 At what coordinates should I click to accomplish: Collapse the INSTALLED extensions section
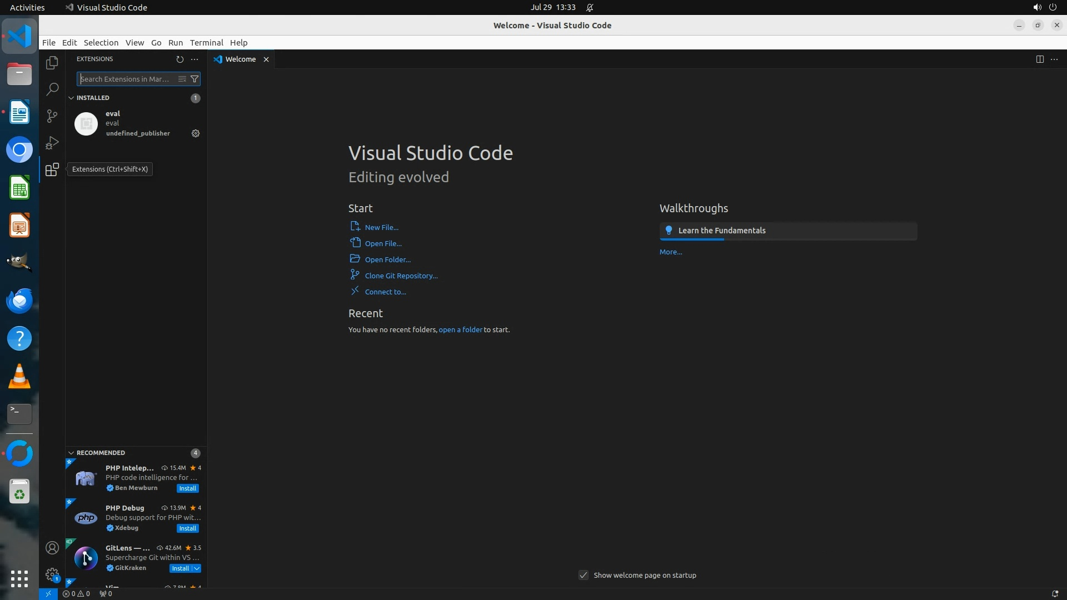[71, 98]
